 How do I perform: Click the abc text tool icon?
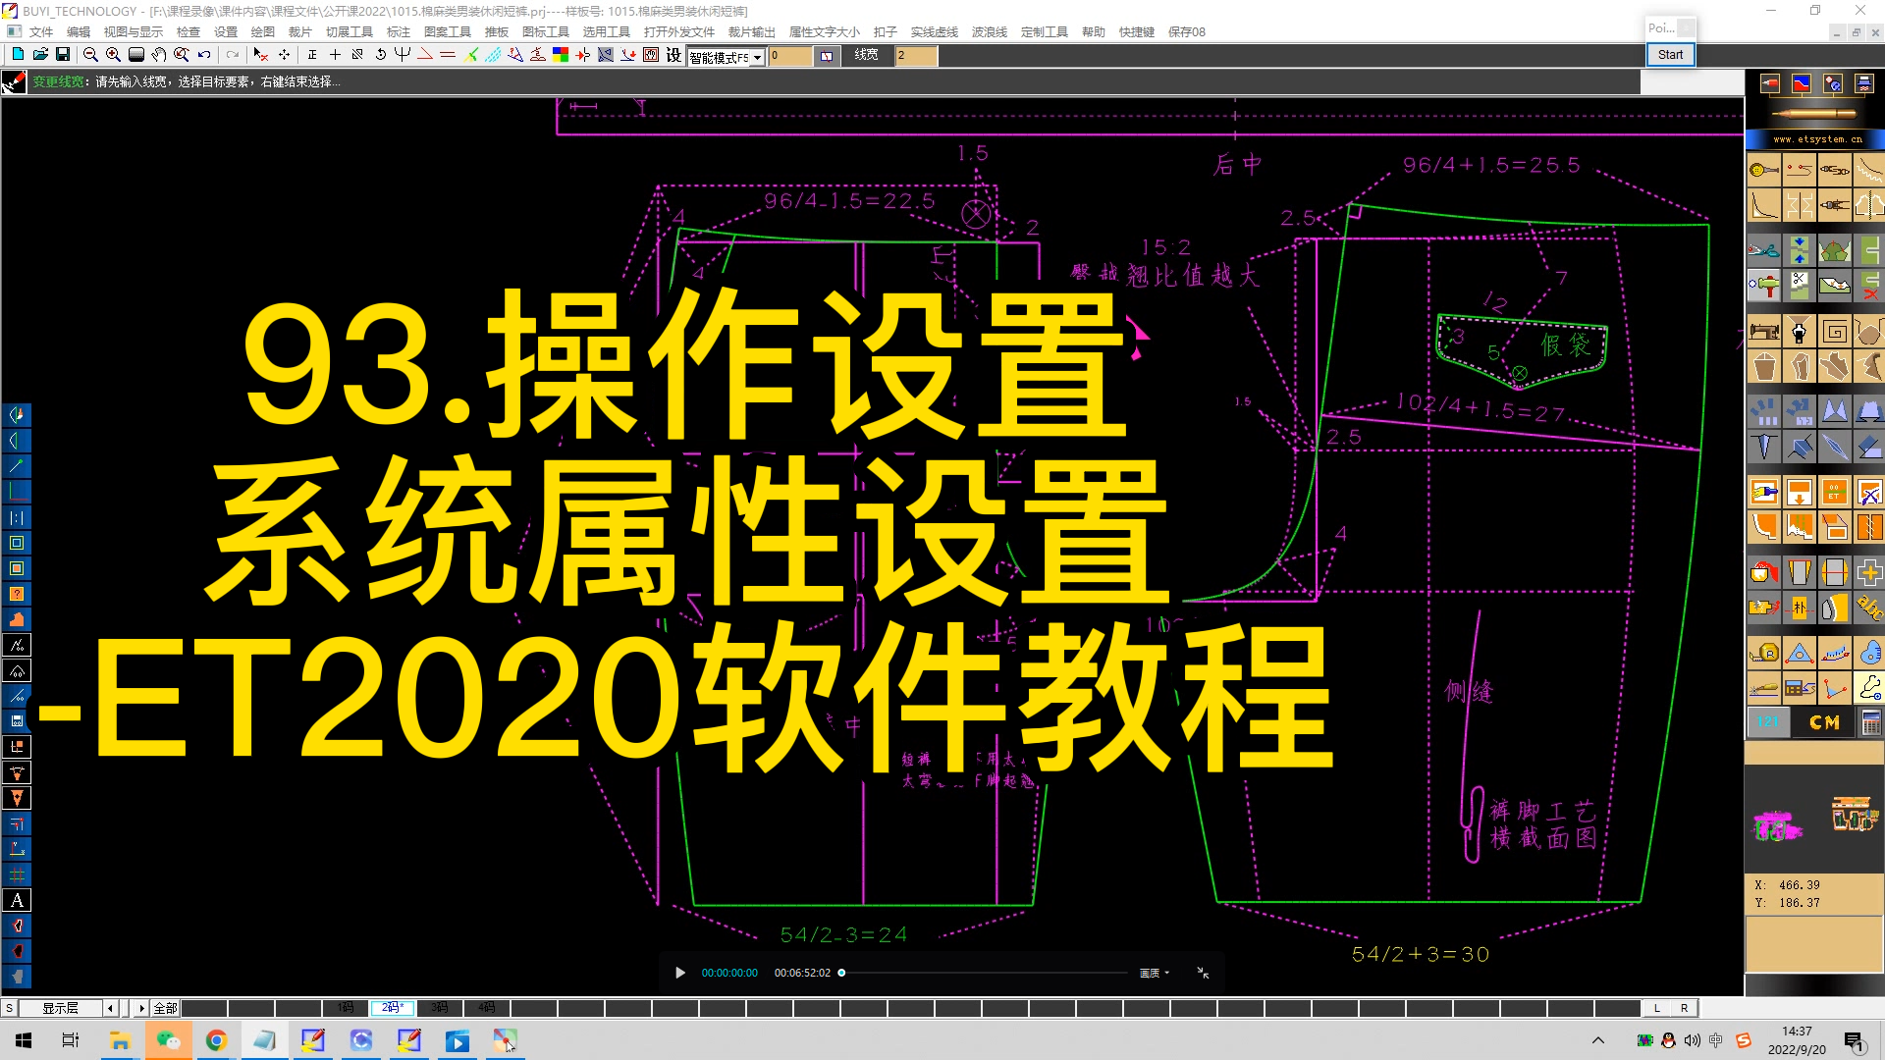tap(1869, 608)
